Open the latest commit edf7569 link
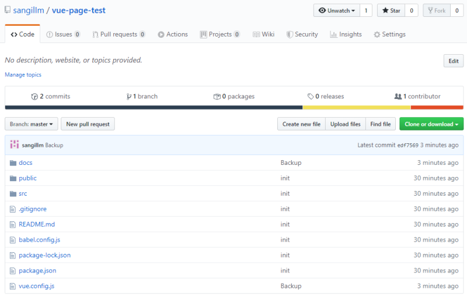The width and height of the screenshot is (467, 297). (x=407, y=145)
